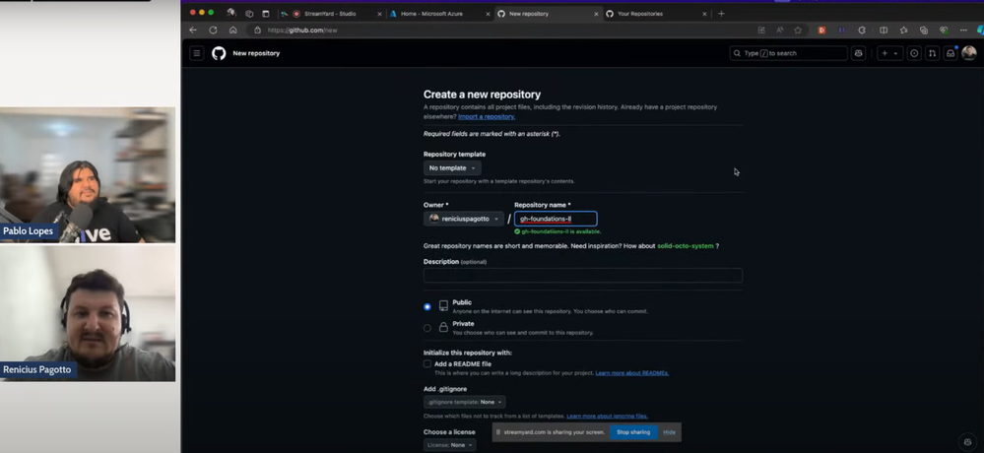
Task: Open the notifications inbox icon
Action: [x=951, y=53]
